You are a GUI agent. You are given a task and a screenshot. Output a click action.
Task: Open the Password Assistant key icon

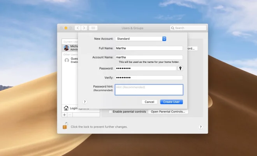[180, 68]
